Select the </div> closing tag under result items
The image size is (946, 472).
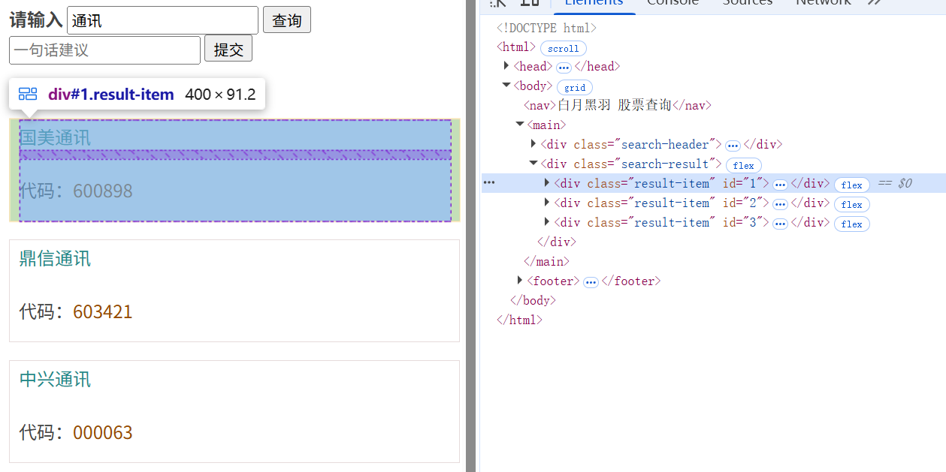tap(557, 242)
